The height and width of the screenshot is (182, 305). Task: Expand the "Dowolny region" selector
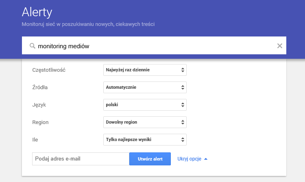[x=145, y=122]
